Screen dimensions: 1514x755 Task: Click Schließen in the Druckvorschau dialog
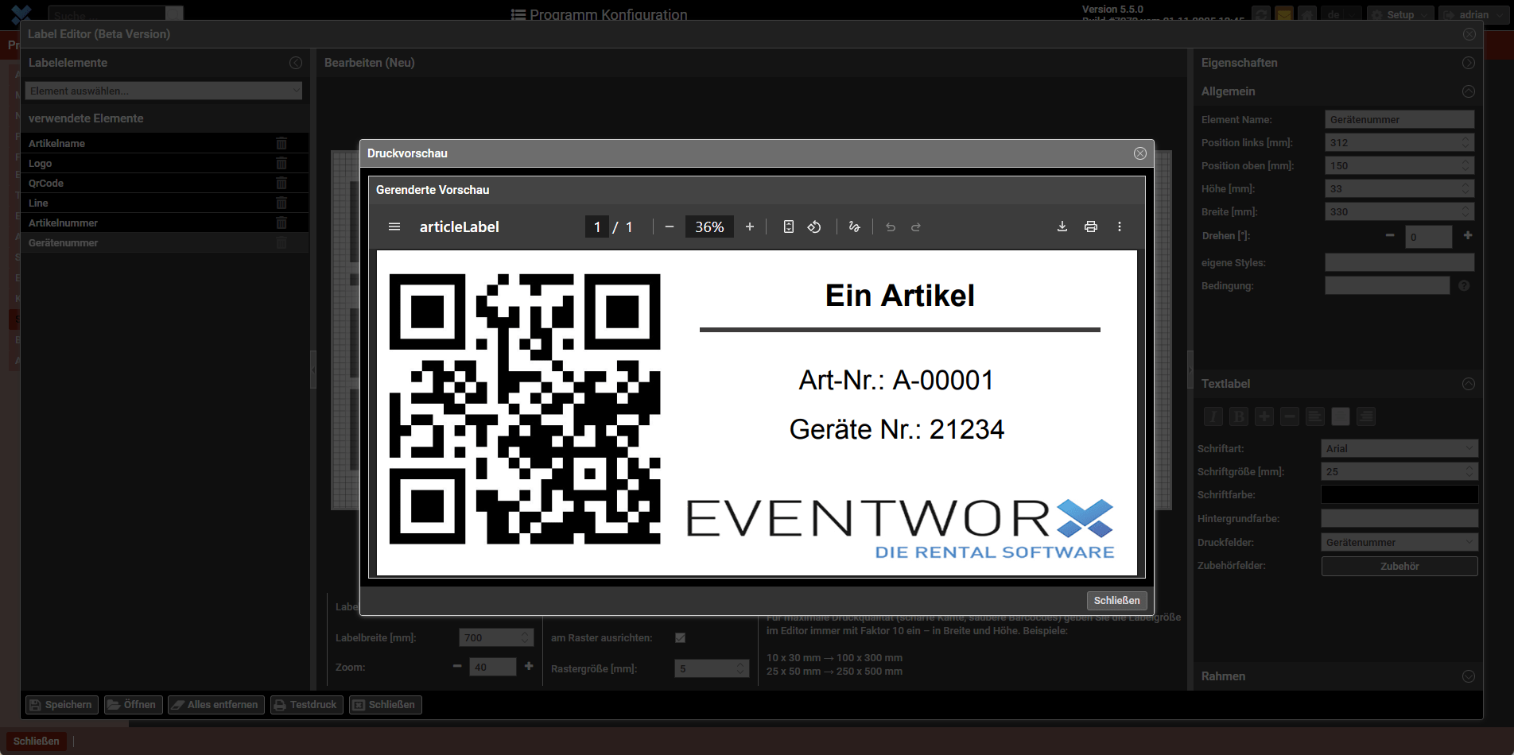[1116, 600]
